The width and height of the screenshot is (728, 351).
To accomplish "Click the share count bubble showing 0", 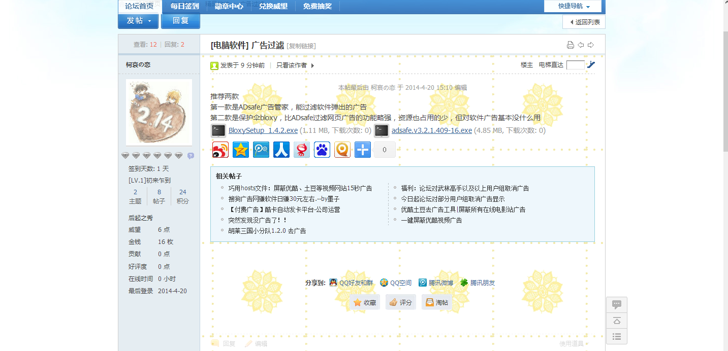I will 385,150.
